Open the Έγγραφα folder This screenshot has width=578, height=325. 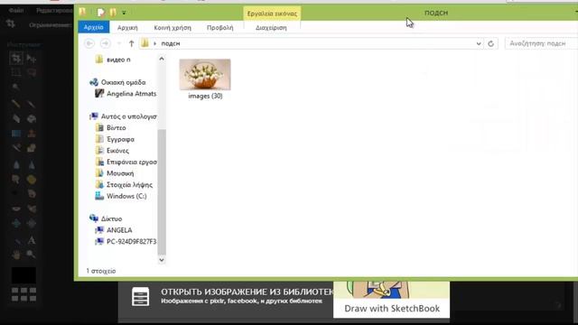(120, 139)
